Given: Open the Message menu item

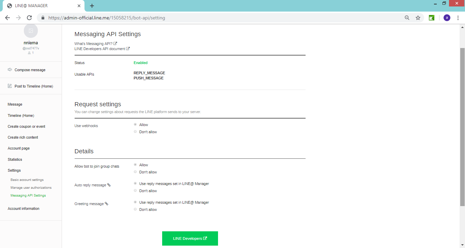Looking at the screenshot, I should coord(15,104).
